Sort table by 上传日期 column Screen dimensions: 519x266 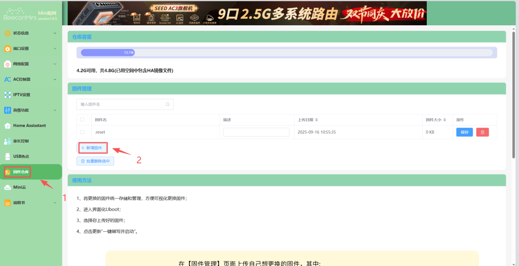pyautogui.click(x=316, y=120)
